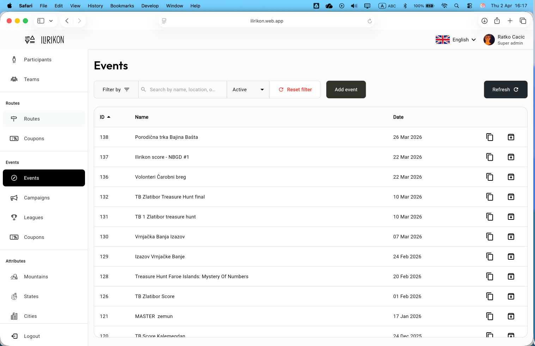The height and width of the screenshot is (346, 535).
Task: Log out using the sidebar Logout item
Action: point(32,336)
